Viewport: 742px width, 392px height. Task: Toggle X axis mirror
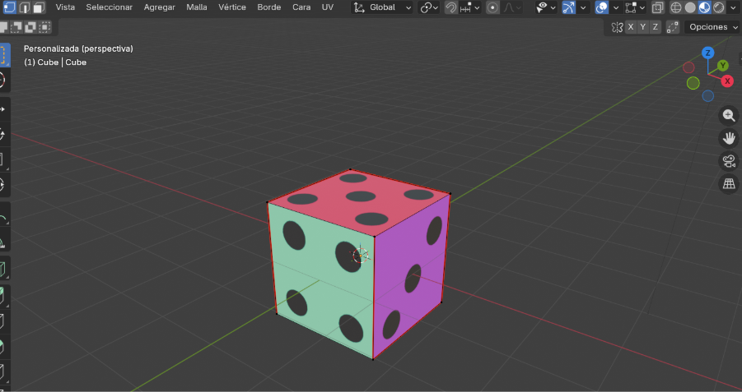[x=630, y=27]
